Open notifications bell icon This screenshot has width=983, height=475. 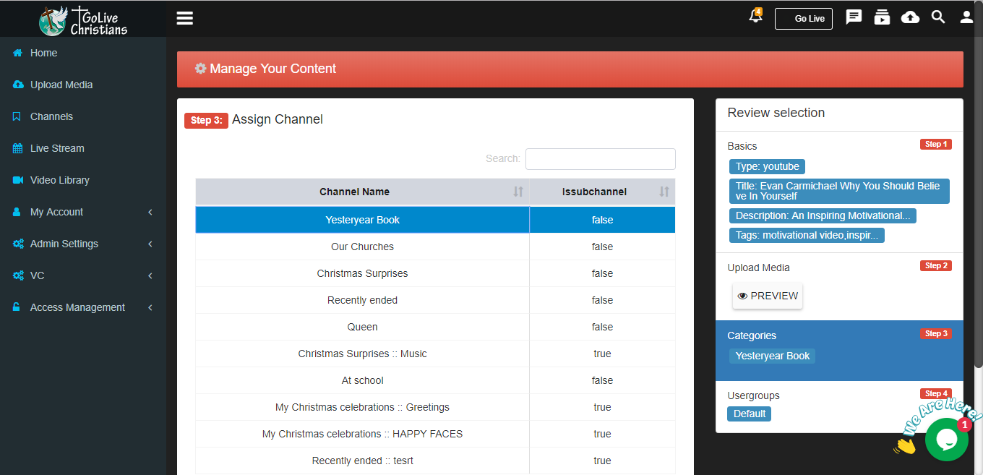pyautogui.click(x=755, y=16)
